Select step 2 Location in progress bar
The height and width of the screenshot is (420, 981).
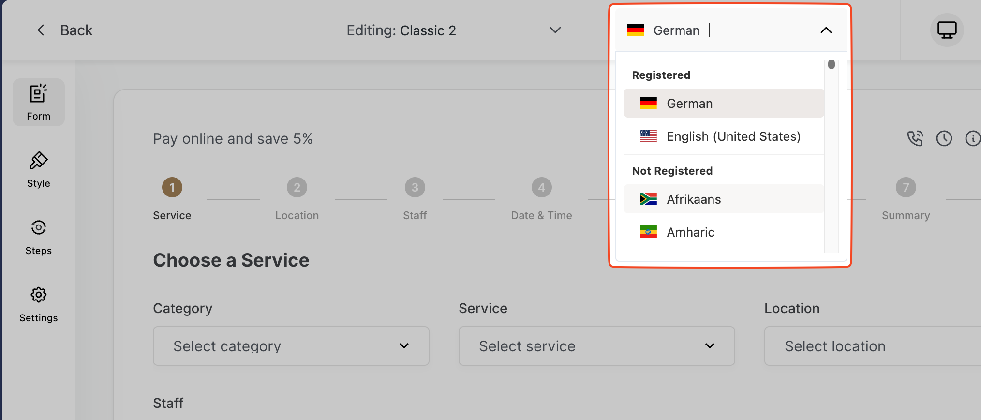click(x=297, y=198)
